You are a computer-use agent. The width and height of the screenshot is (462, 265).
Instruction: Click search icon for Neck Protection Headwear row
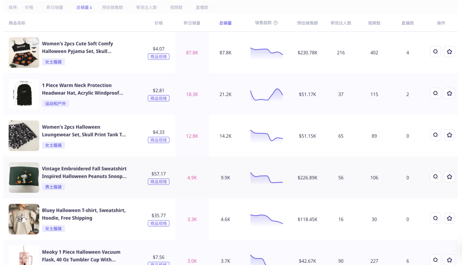(435, 93)
